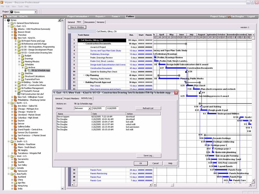This screenshot has width=259, height=194.
Task: Click the Tilt Up Schedule.mpp lock icon
Action: point(25,70)
